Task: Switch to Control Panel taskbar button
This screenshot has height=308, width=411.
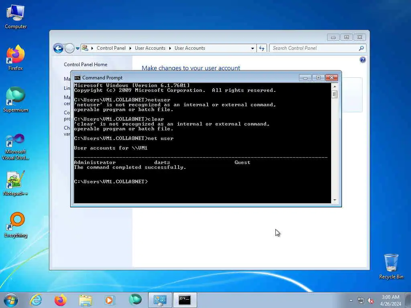Action: (x=160, y=300)
